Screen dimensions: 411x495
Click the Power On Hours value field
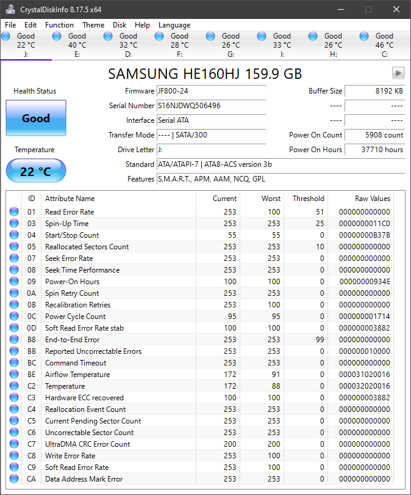(x=375, y=150)
